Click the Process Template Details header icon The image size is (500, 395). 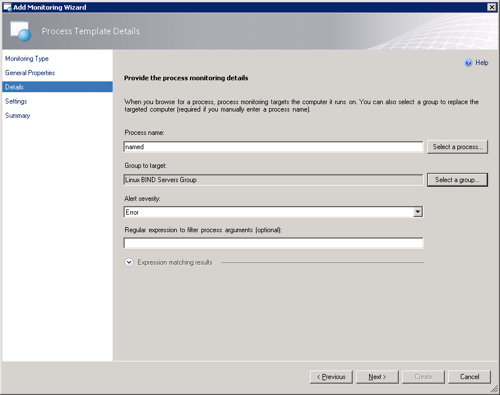20,31
